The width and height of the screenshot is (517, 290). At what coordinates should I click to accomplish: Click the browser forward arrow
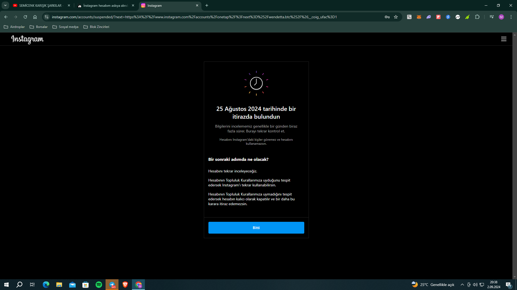click(x=16, y=17)
